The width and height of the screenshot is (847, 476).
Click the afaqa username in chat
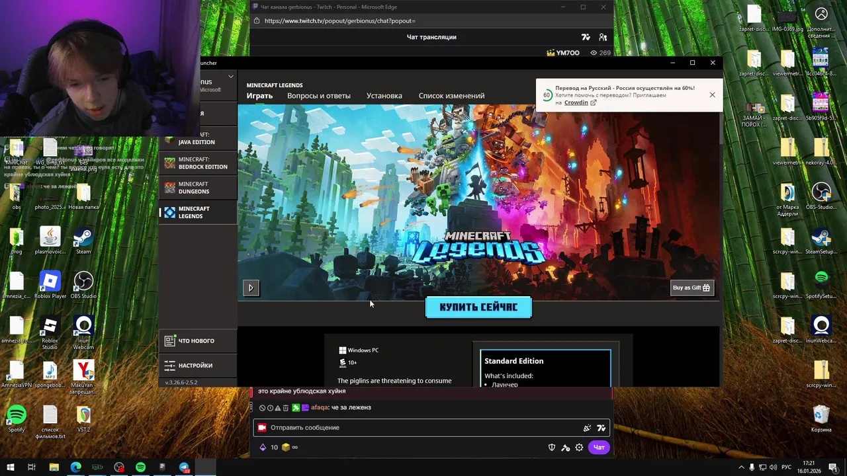[319, 408]
